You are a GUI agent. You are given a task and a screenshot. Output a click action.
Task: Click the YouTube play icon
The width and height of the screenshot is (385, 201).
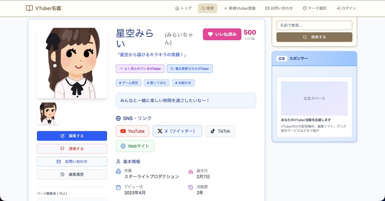point(123,131)
